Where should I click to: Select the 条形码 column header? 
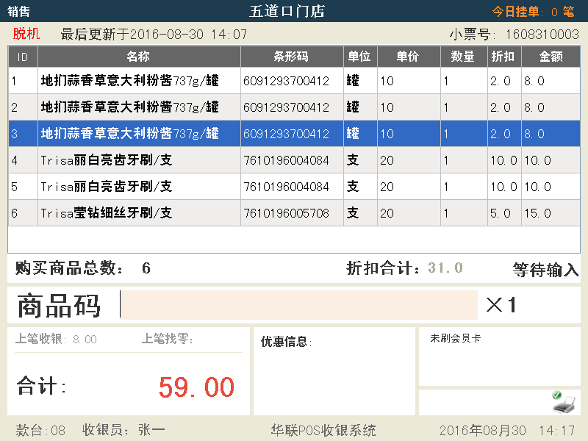[292, 57]
